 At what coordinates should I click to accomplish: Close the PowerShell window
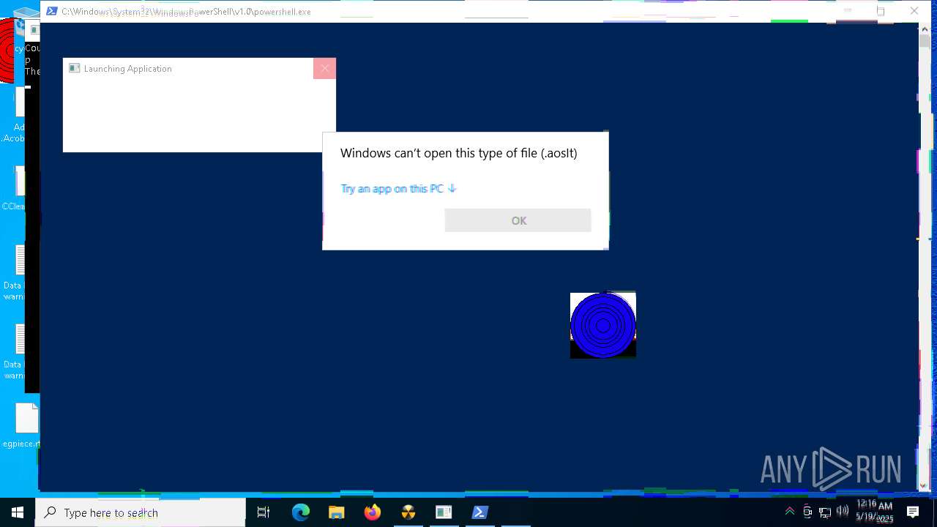coord(914,11)
